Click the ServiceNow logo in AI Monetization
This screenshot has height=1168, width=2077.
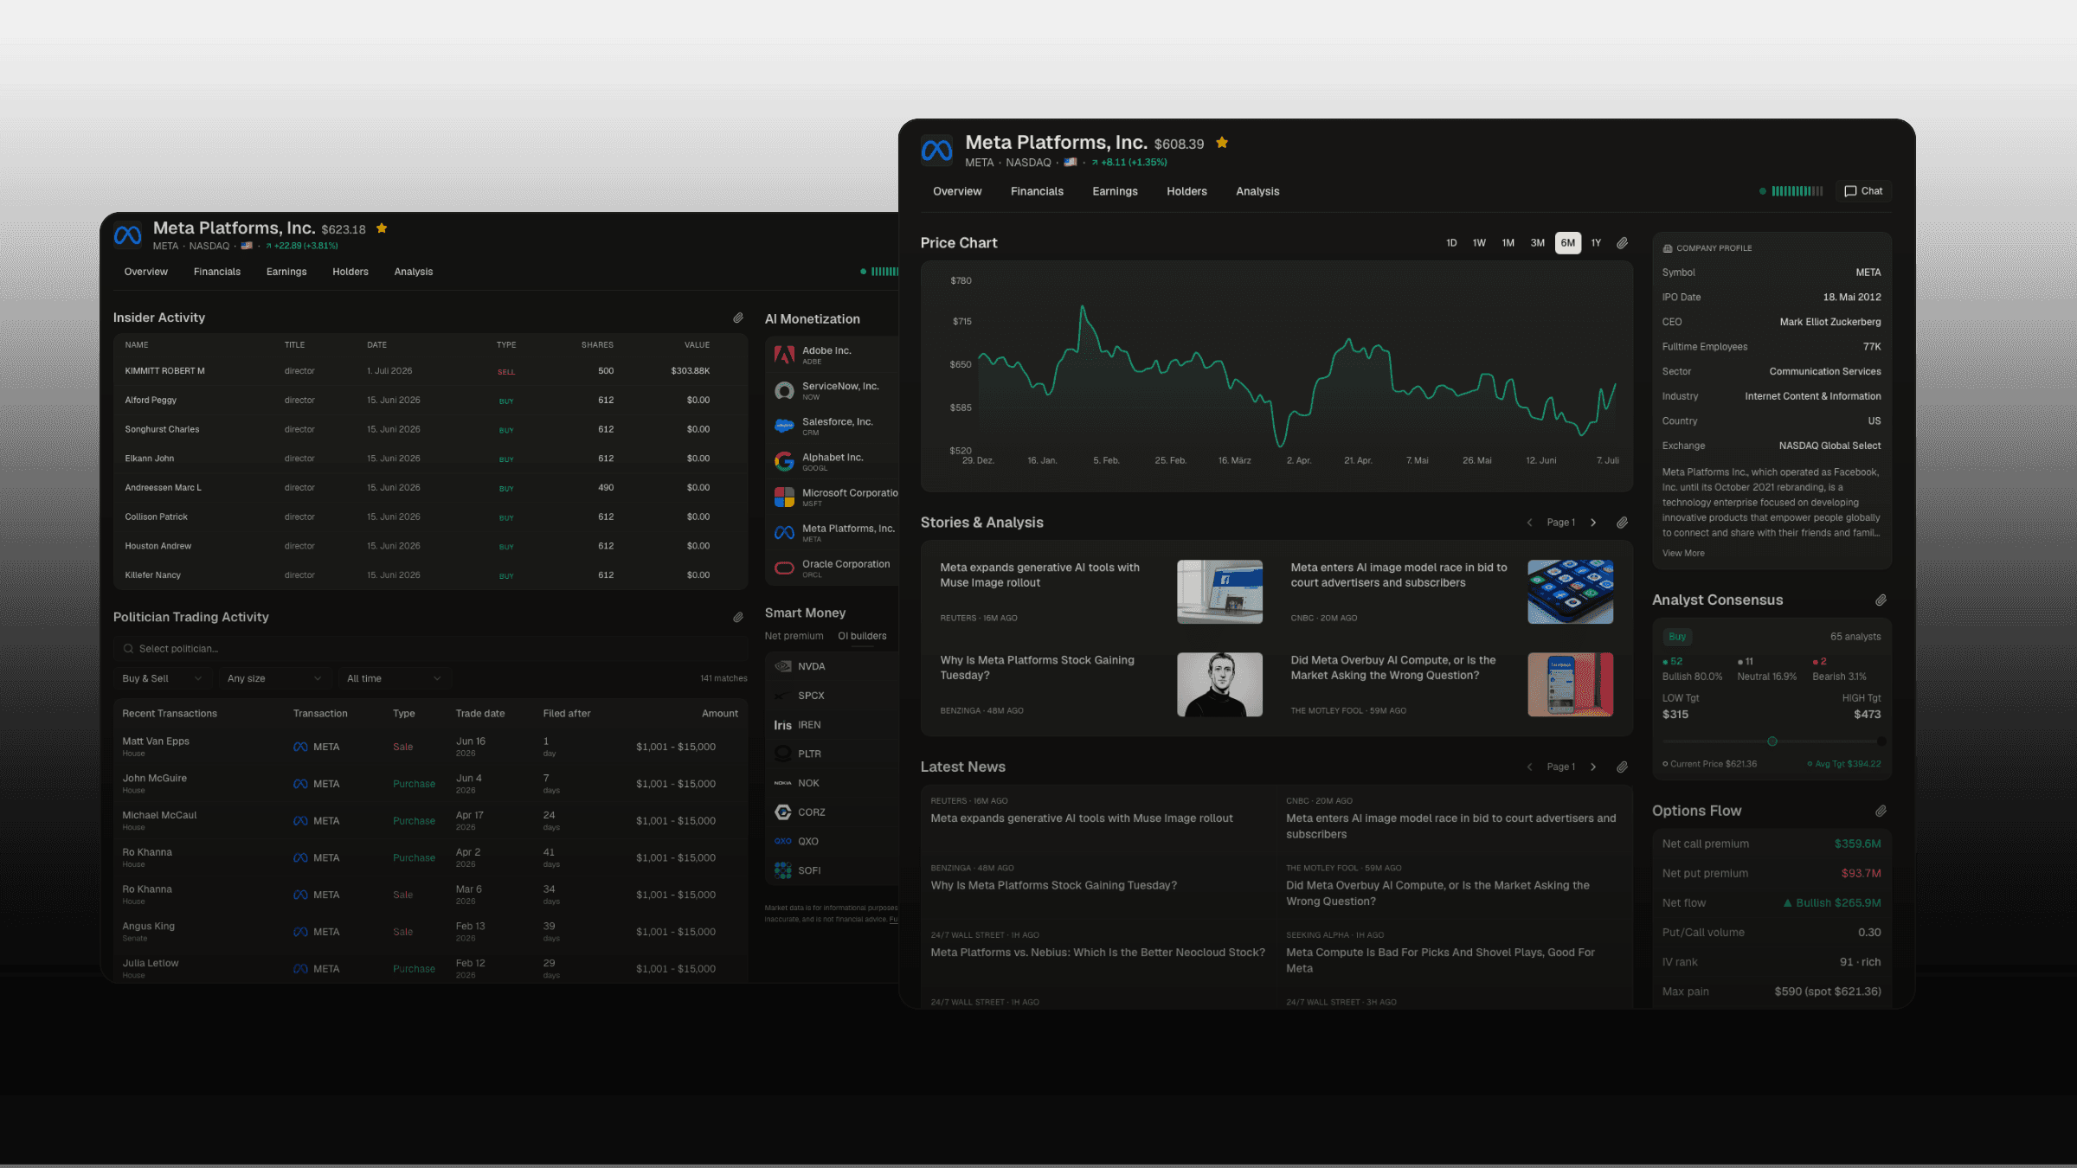coord(784,390)
